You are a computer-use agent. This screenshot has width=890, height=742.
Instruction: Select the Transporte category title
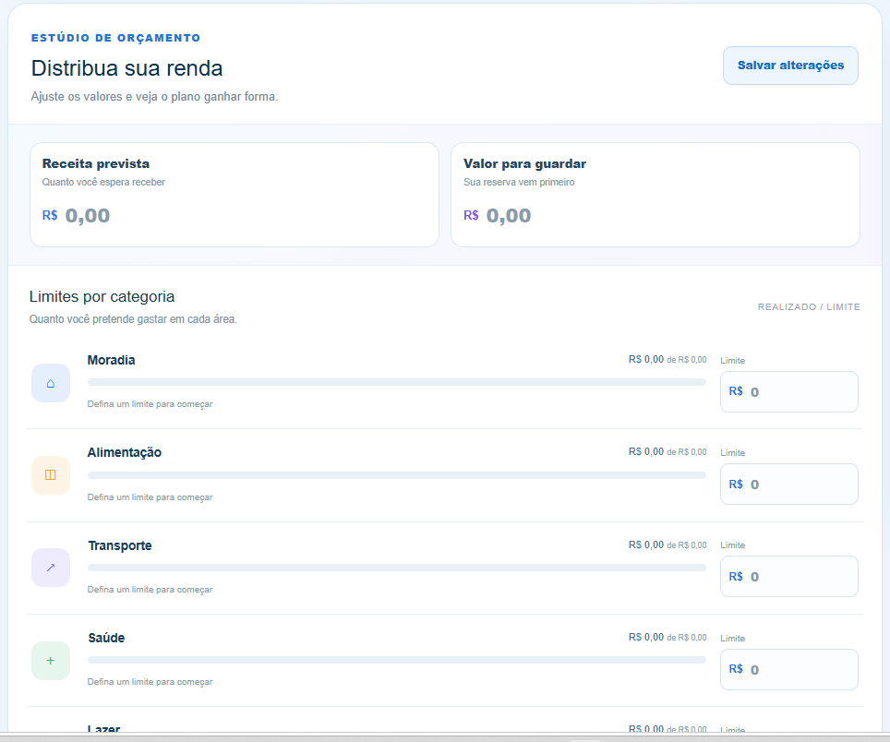(120, 545)
